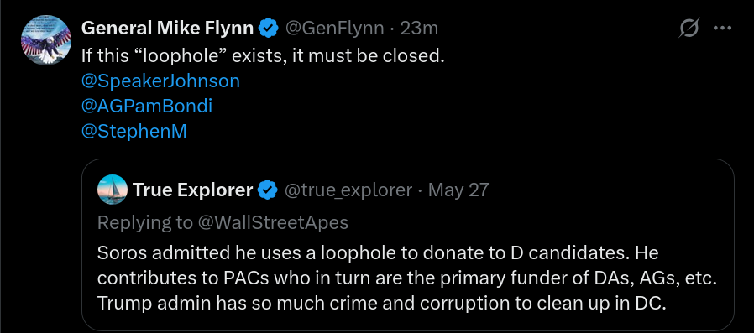Viewport: 754px width, 333px height.
Task: Click the General Mike Flynn display name
Action: [x=167, y=29]
